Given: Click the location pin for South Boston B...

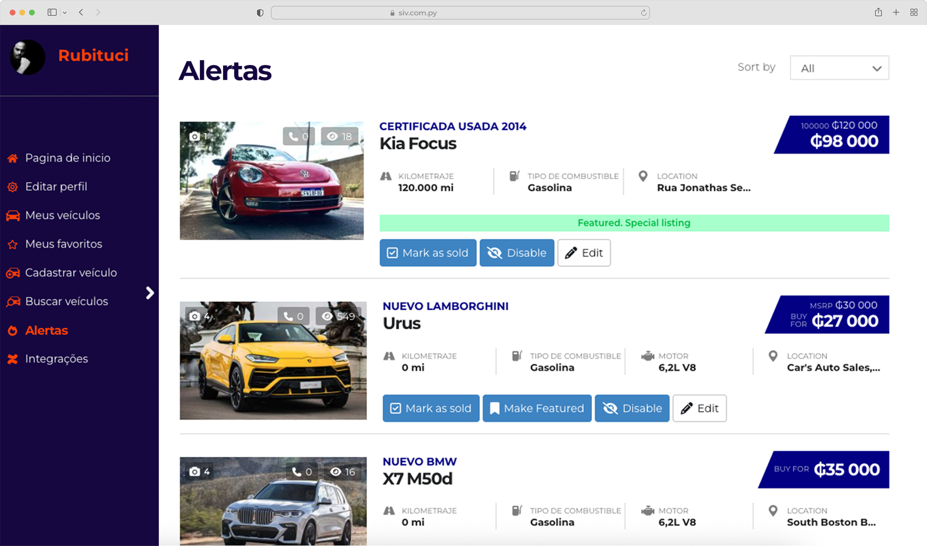Looking at the screenshot, I should [x=773, y=511].
